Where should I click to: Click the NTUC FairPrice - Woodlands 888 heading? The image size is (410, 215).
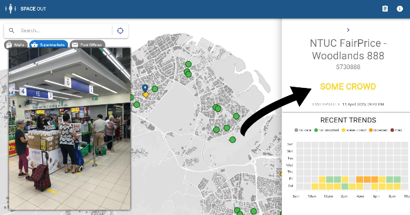click(348, 49)
